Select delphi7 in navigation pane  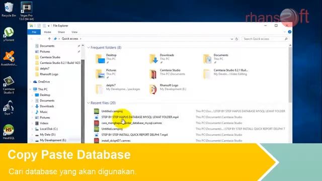[x=45, y=68]
